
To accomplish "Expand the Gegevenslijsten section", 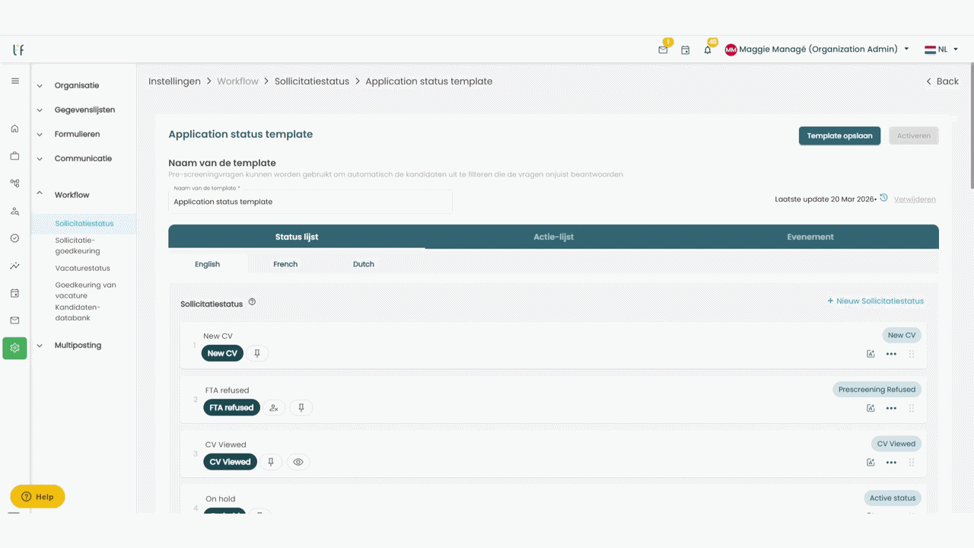I will point(84,110).
